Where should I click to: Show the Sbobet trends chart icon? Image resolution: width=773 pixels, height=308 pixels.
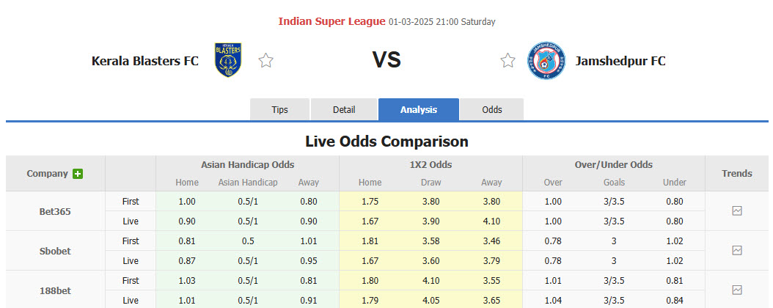click(737, 251)
